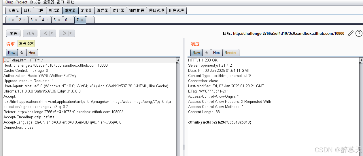Go to next request with the > arrow
Screen dimensions: 363x156
click(x=65, y=33)
